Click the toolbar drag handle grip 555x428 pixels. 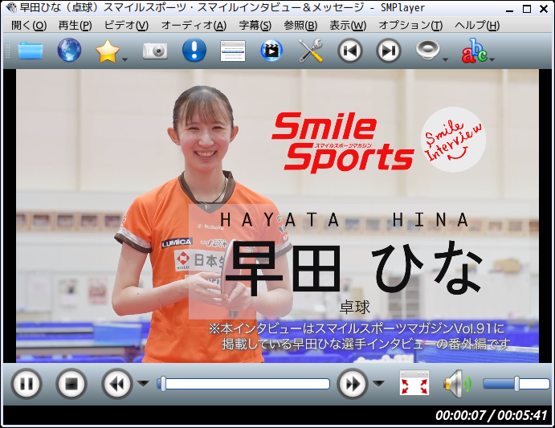pos(7,51)
